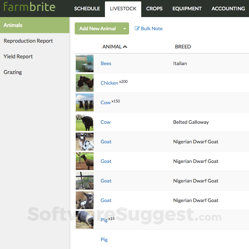Open the Chicken x200 group record
Viewport: 249px width, 249px height.
point(110,83)
